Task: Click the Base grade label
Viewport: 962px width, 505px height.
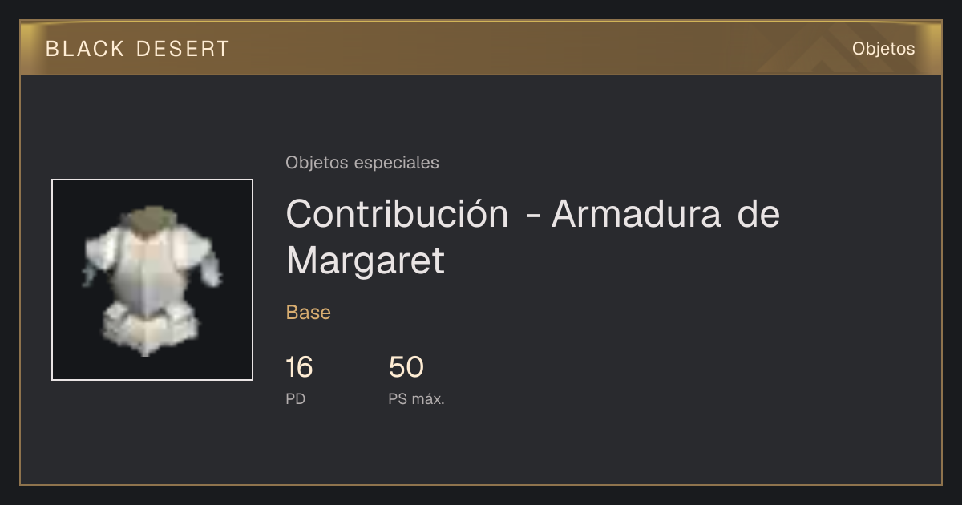Action: pyautogui.click(x=309, y=313)
